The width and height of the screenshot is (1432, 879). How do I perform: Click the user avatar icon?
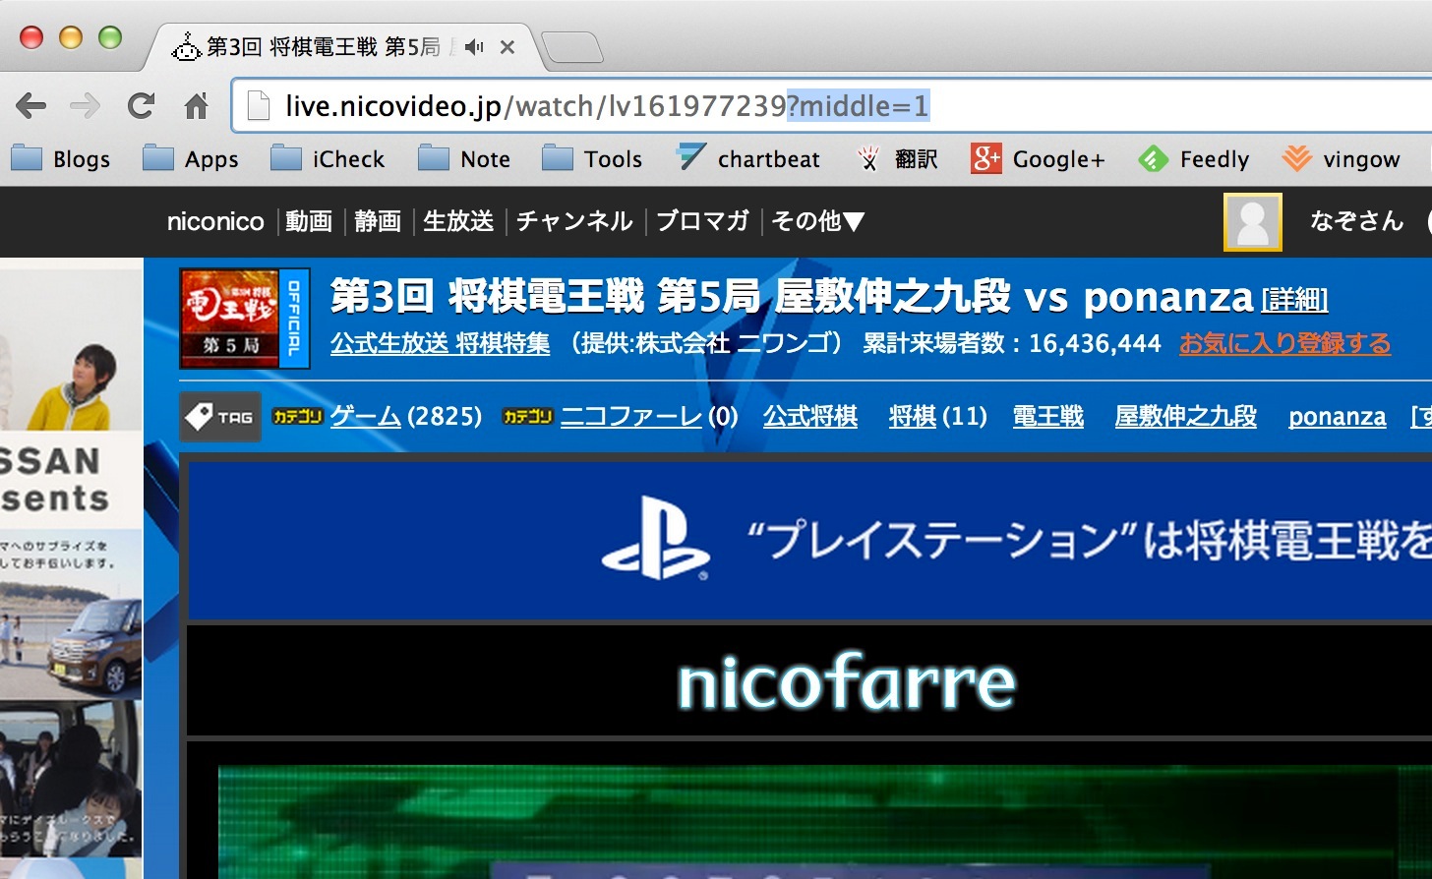[x=1252, y=222]
